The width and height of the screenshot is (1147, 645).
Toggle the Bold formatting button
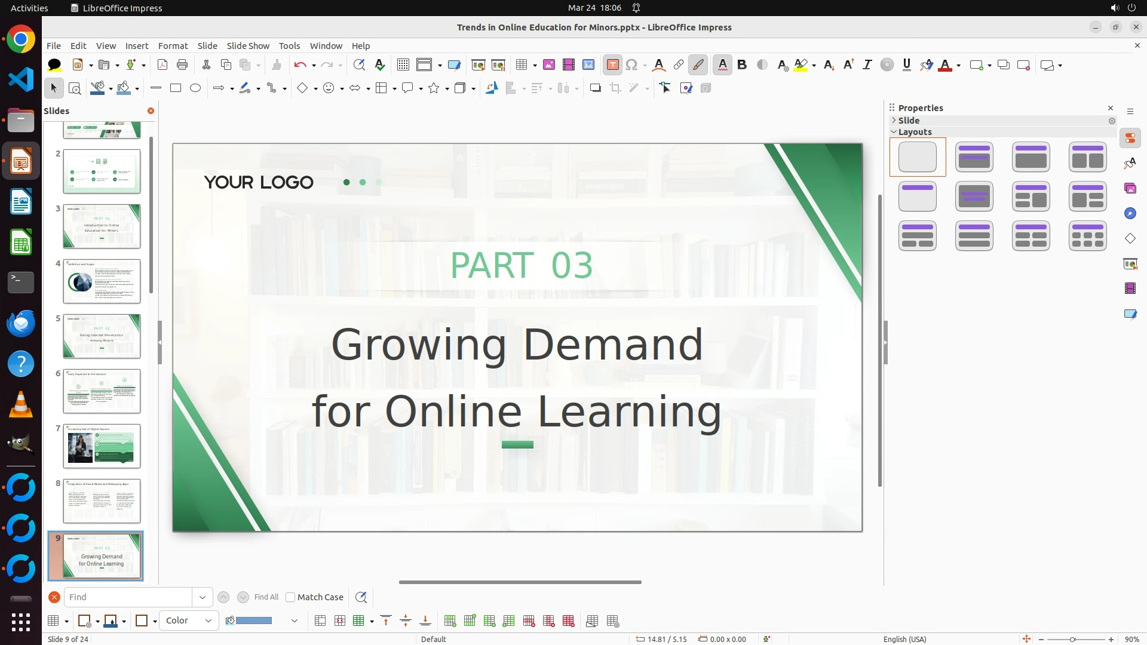(742, 65)
